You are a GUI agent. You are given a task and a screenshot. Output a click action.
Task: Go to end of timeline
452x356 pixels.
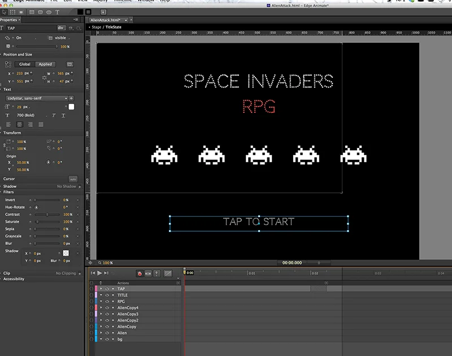(106, 273)
